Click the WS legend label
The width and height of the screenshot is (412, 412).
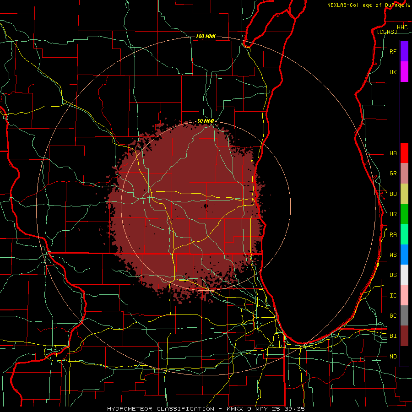coord(393,255)
